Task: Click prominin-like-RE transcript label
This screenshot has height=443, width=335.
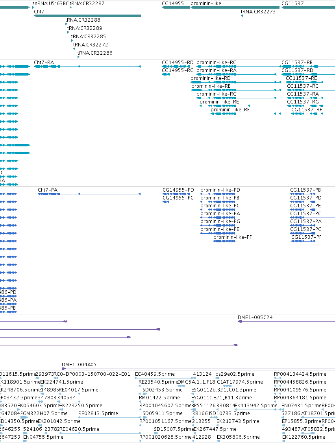Action: pyautogui.click(x=219, y=102)
